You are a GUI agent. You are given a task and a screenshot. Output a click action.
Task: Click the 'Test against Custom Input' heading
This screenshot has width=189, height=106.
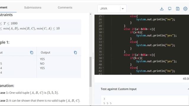point(119,89)
